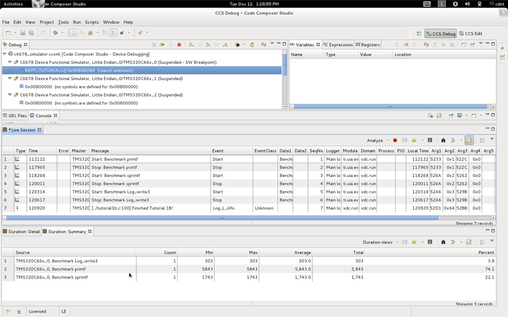Click the Show Type Names icon in Variables
The width and height of the screenshot is (508, 317).
click(x=397, y=45)
